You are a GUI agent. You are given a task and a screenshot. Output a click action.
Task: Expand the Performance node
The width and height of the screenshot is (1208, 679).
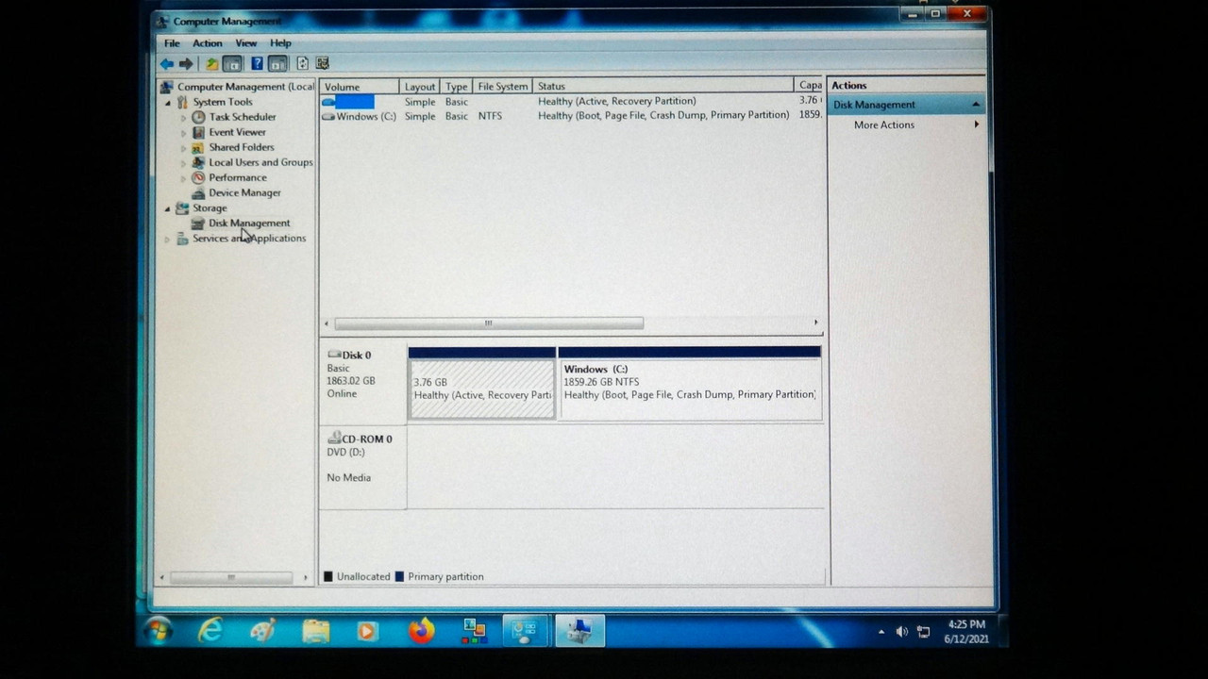183,177
